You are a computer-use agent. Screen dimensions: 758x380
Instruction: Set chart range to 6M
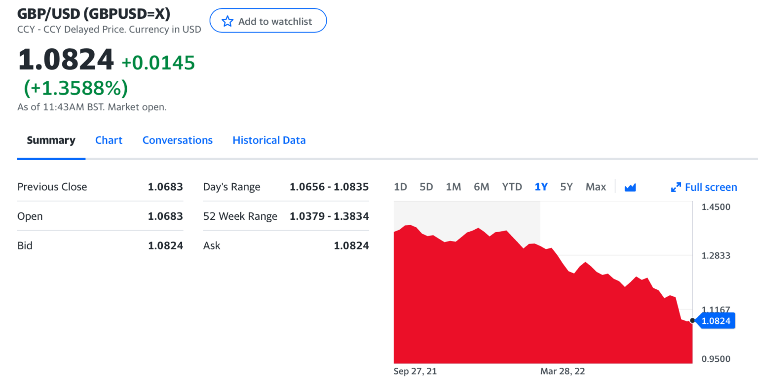481,187
